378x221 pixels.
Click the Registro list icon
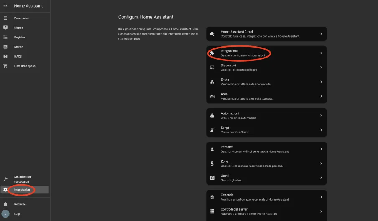(5, 37)
